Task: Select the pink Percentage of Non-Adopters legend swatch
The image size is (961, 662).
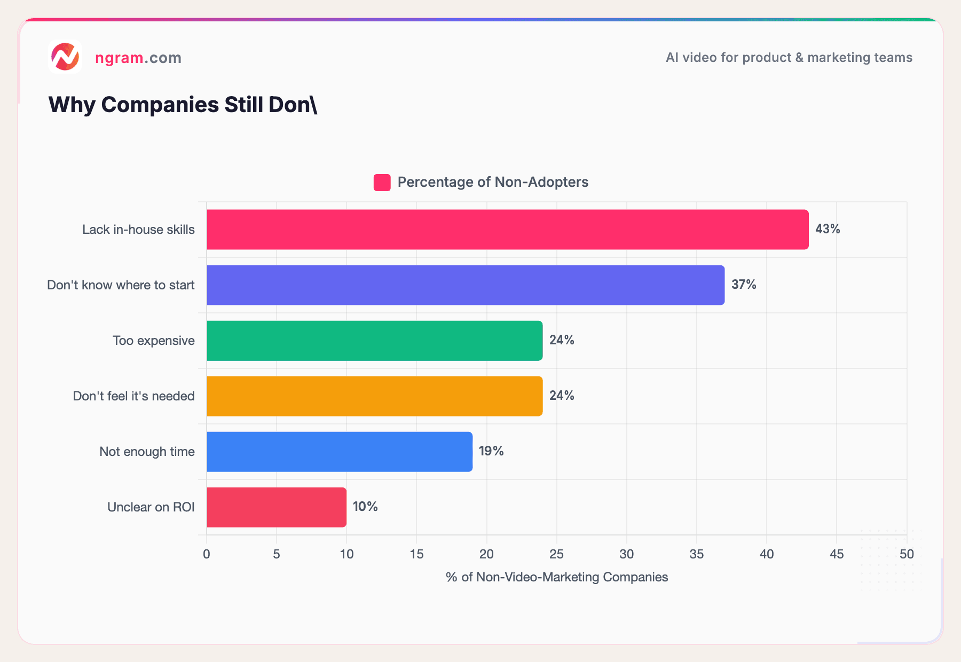Action: tap(381, 182)
